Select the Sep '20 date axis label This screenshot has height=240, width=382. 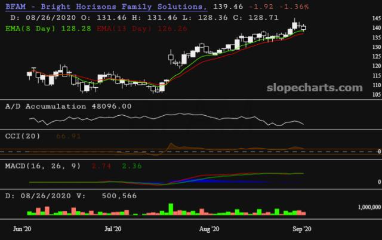301,229
